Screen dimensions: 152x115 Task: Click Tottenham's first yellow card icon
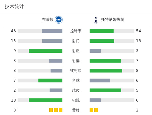click(x=91, y=110)
